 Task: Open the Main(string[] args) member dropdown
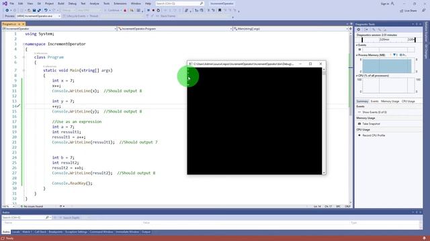coord(291,29)
